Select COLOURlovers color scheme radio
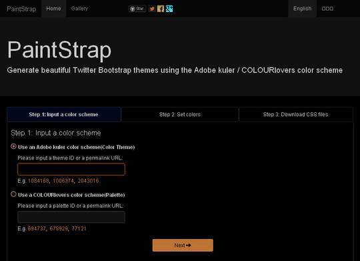The width and height of the screenshot is (360, 261). tap(13, 194)
